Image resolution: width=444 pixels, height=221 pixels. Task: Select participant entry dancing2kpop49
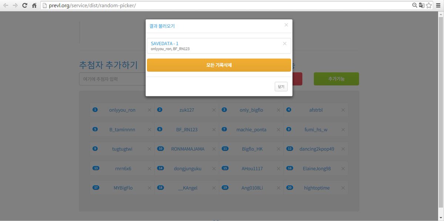coord(317,149)
